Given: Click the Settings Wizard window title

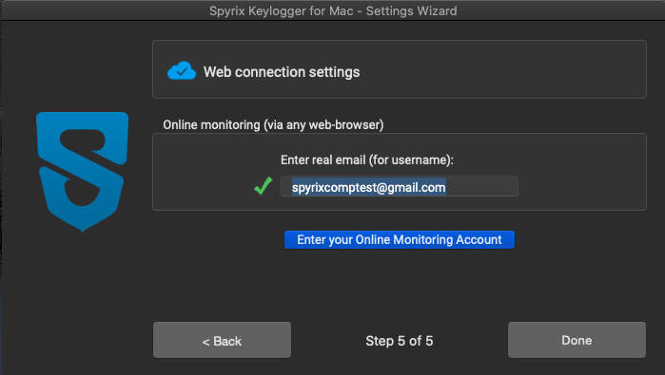Looking at the screenshot, I should click(333, 10).
